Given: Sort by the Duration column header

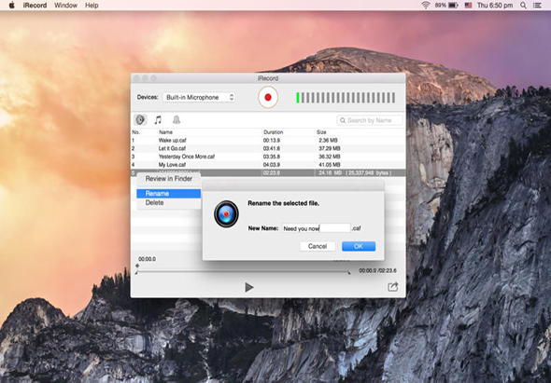Looking at the screenshot, I should pos(273,132).
